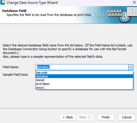Viewport: 137px width, 123px height.
Task: Click the BarTender logo in title bar
Action: [x=3, y=2]
